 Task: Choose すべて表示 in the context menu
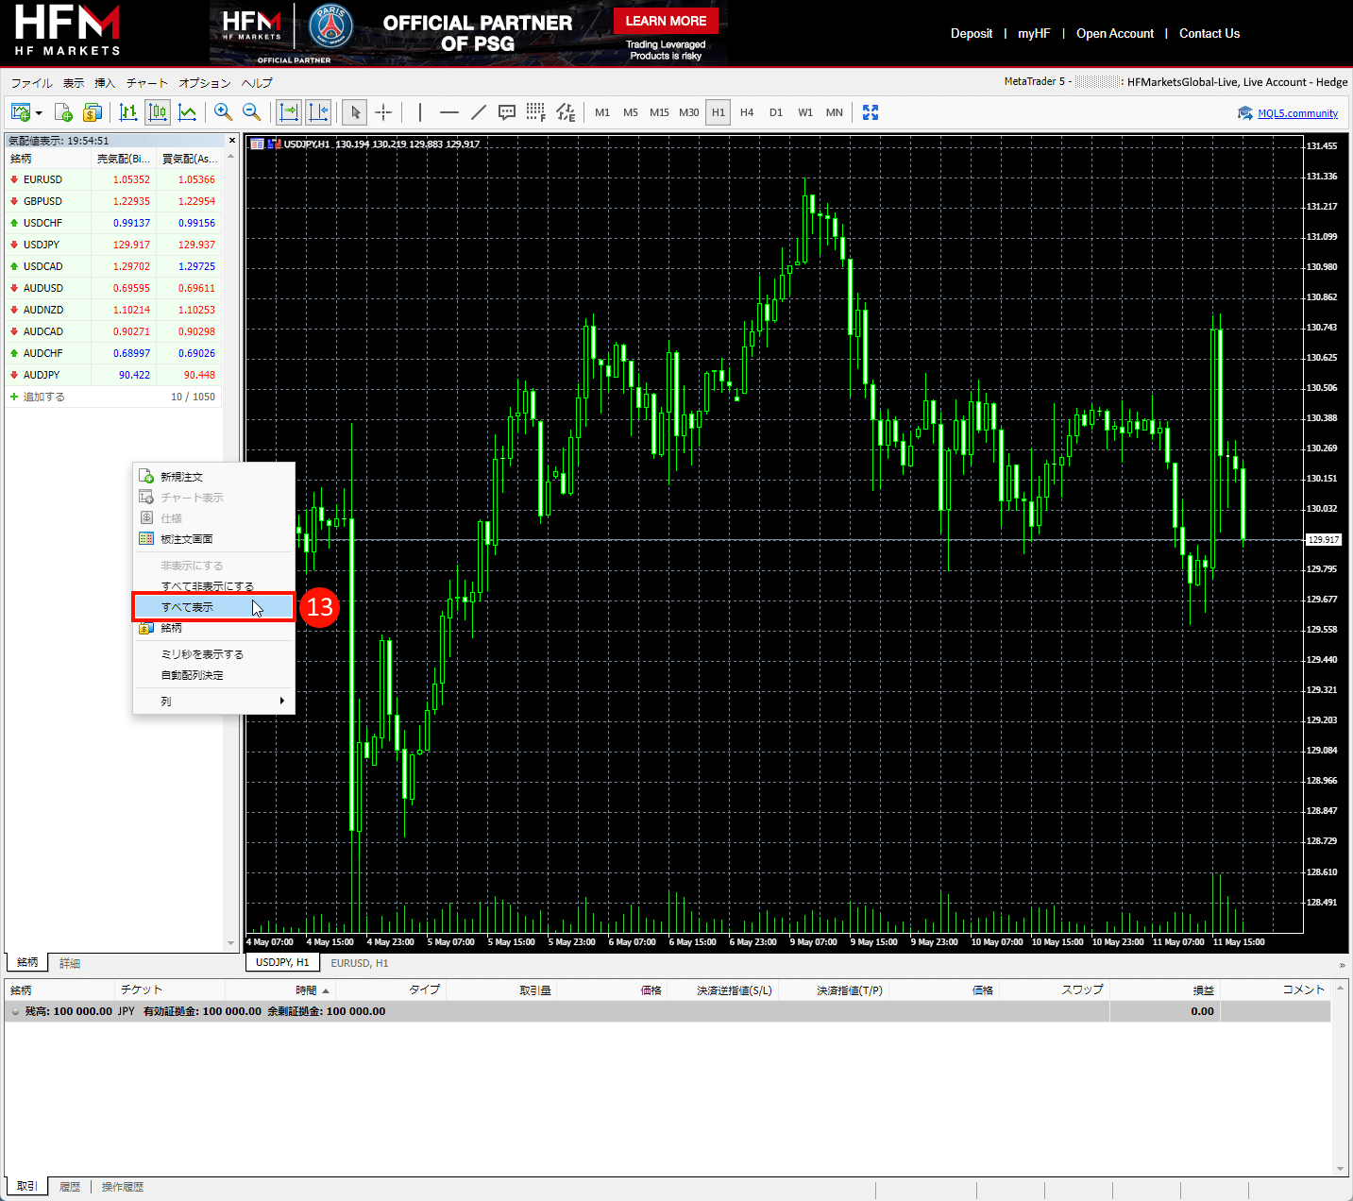(x=188, y=607)
